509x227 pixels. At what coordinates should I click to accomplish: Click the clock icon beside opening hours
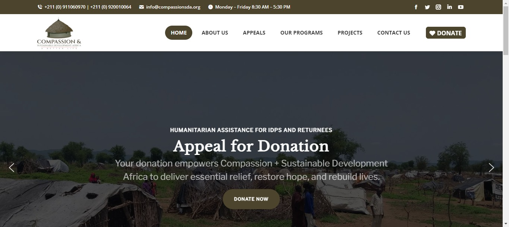[x=211, y=7]
